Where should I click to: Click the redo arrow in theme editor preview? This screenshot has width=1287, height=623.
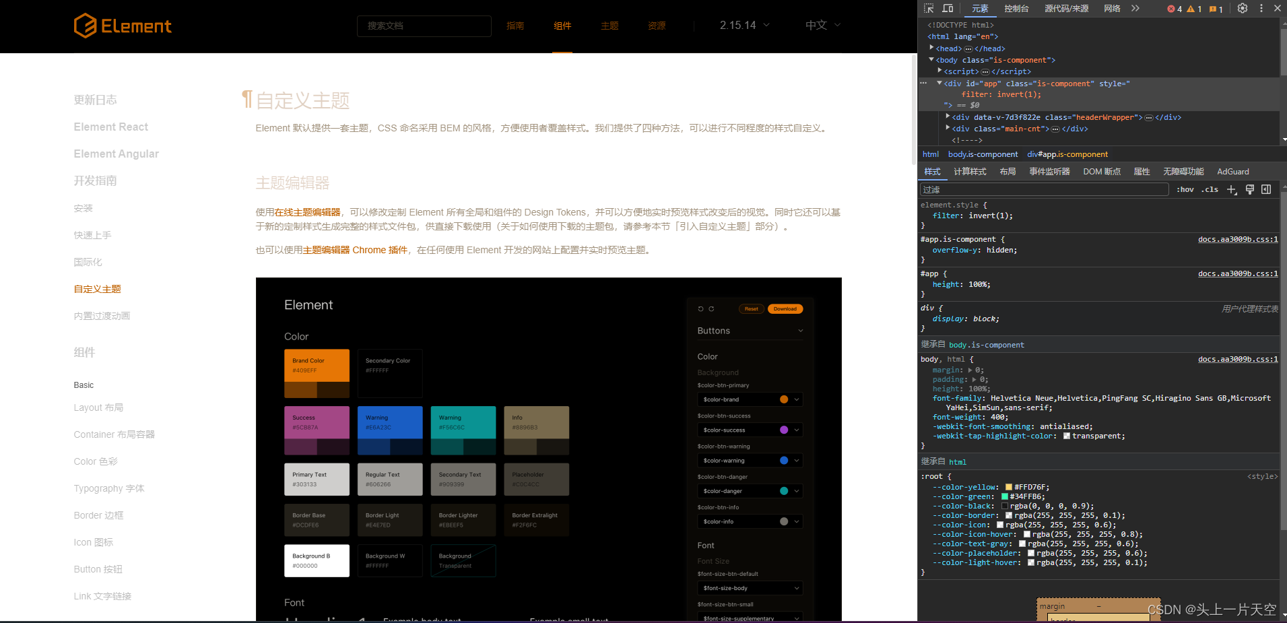711,309
